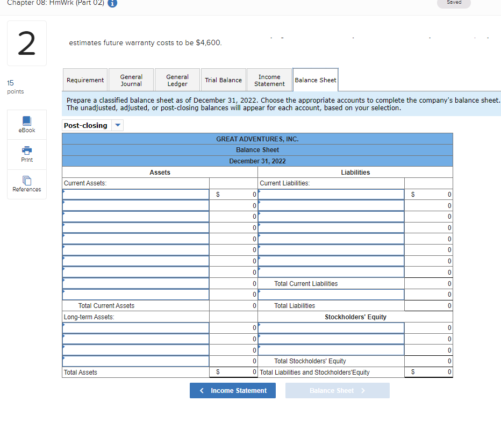Click the Saved status indicator
This screenshot has width=501, height=430.
pyautogui.click(x=454, y=3)
